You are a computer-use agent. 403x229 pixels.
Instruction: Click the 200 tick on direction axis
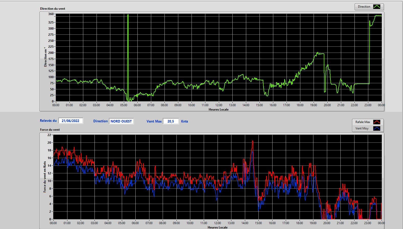click(51, 53)
